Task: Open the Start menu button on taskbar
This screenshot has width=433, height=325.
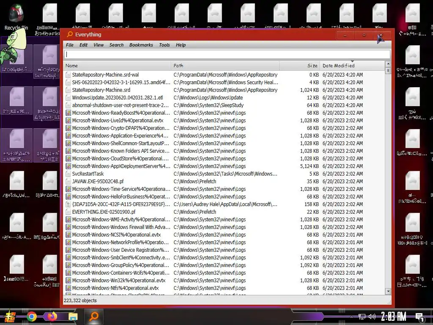Action: (10, 317)
